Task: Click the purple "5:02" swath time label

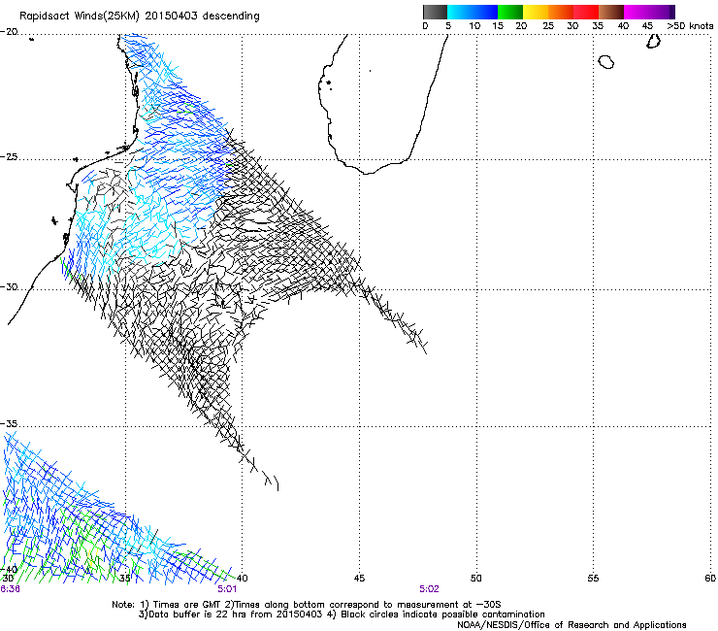Action: [429, 589]
